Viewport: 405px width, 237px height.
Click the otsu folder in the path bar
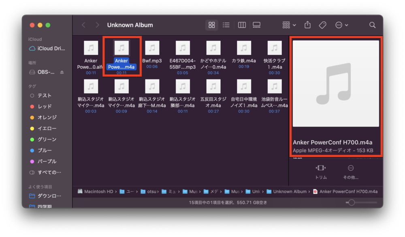pyautogui.click(x=149, y=192)
